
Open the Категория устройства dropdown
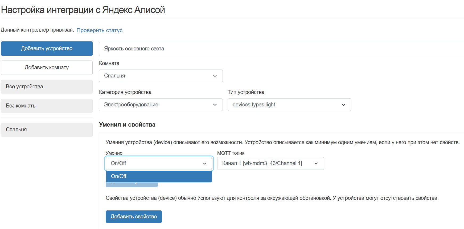157,105
